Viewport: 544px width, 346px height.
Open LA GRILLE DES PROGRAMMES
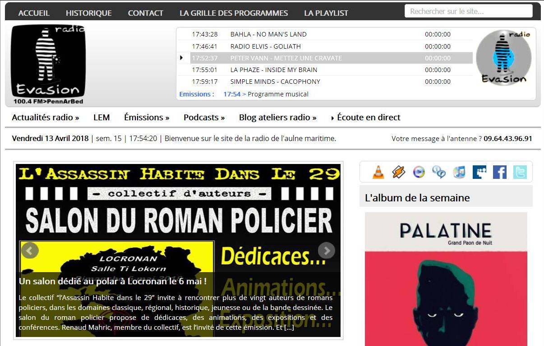(234, 13)
